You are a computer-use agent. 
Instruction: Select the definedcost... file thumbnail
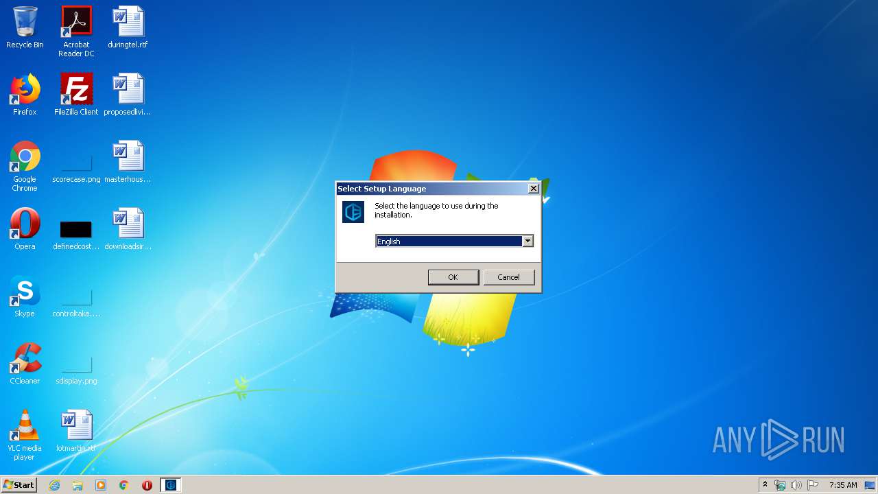click(x=76, y=229)
